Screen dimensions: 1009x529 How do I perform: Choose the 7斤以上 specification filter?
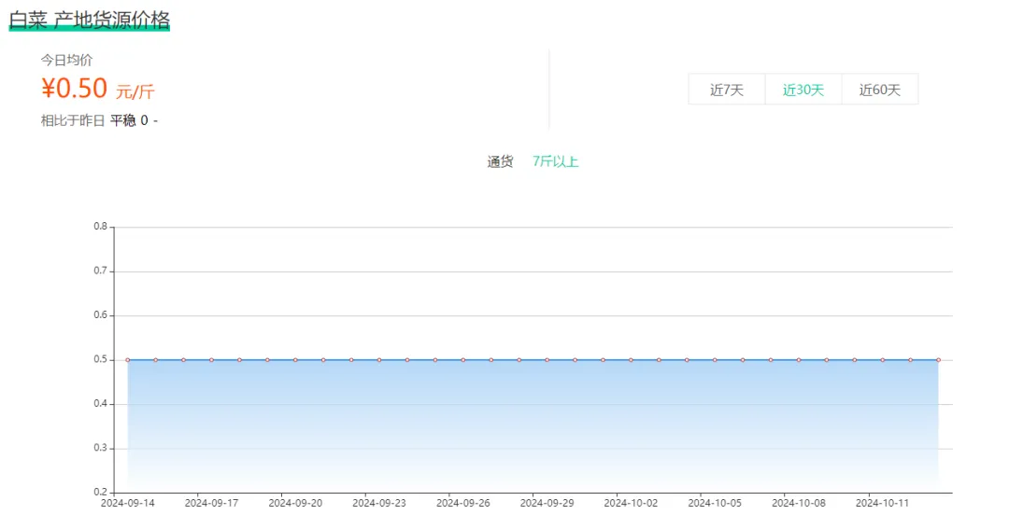tap(555, 161)
